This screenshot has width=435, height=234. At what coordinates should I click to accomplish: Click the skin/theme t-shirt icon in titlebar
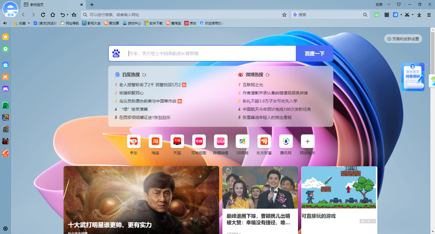[399, 4]
